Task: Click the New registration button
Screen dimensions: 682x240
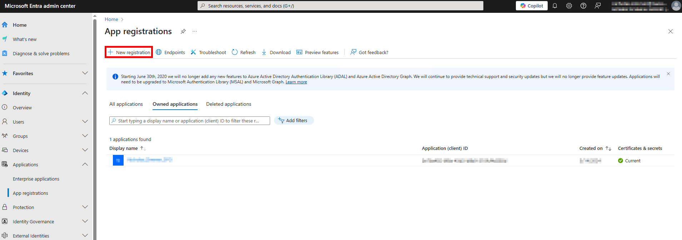Action: coord(129,52)
